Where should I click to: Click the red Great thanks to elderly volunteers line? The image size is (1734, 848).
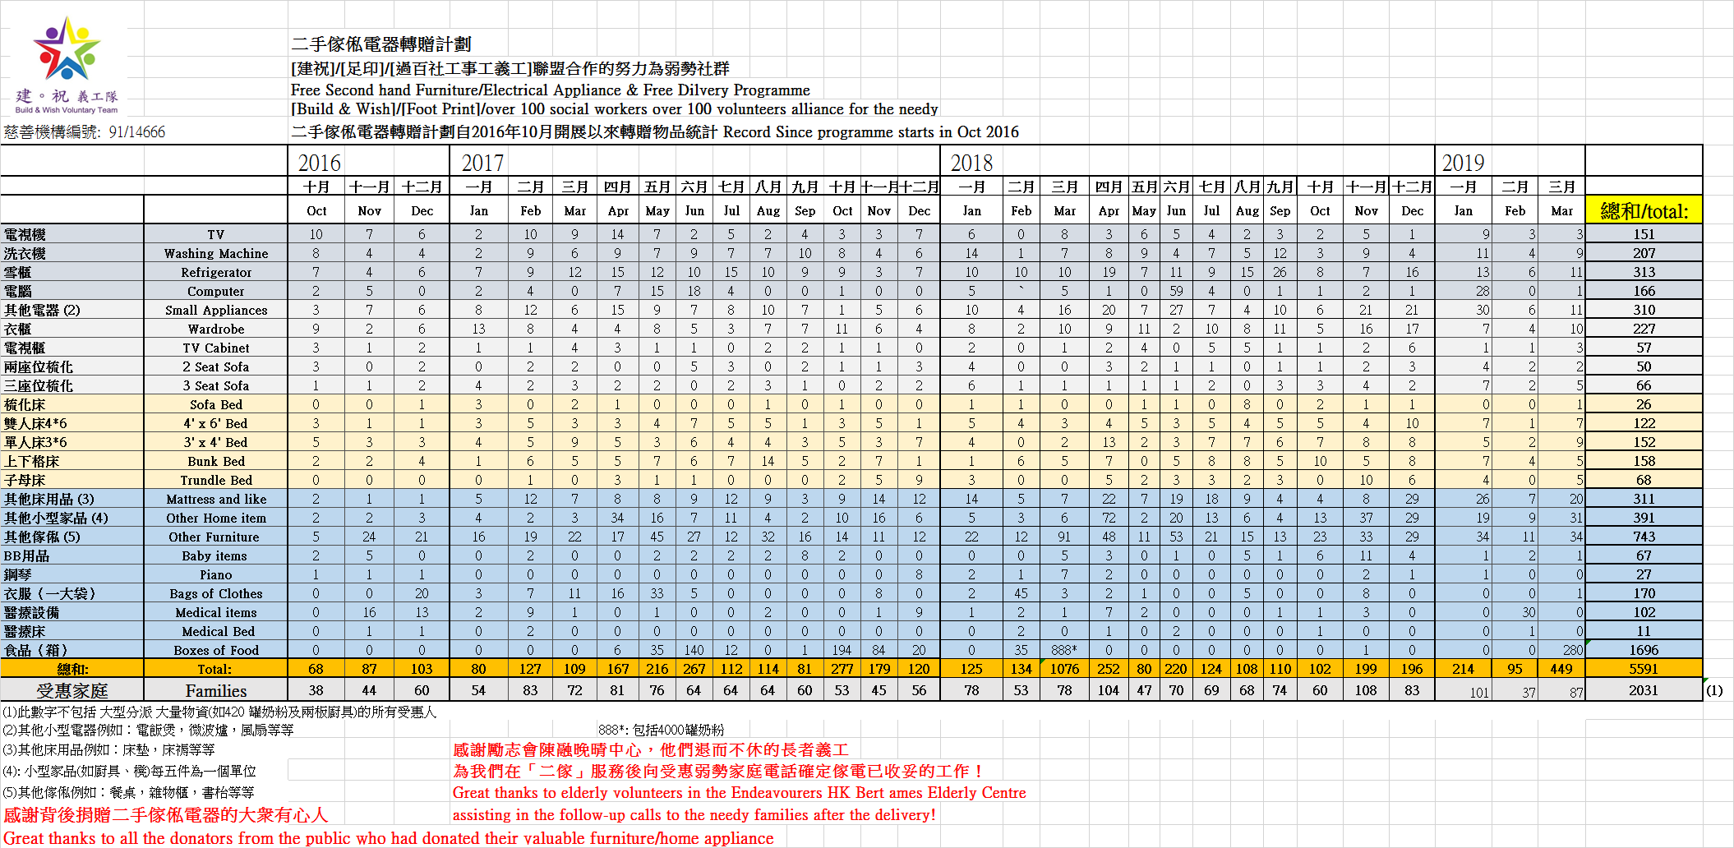739,793
